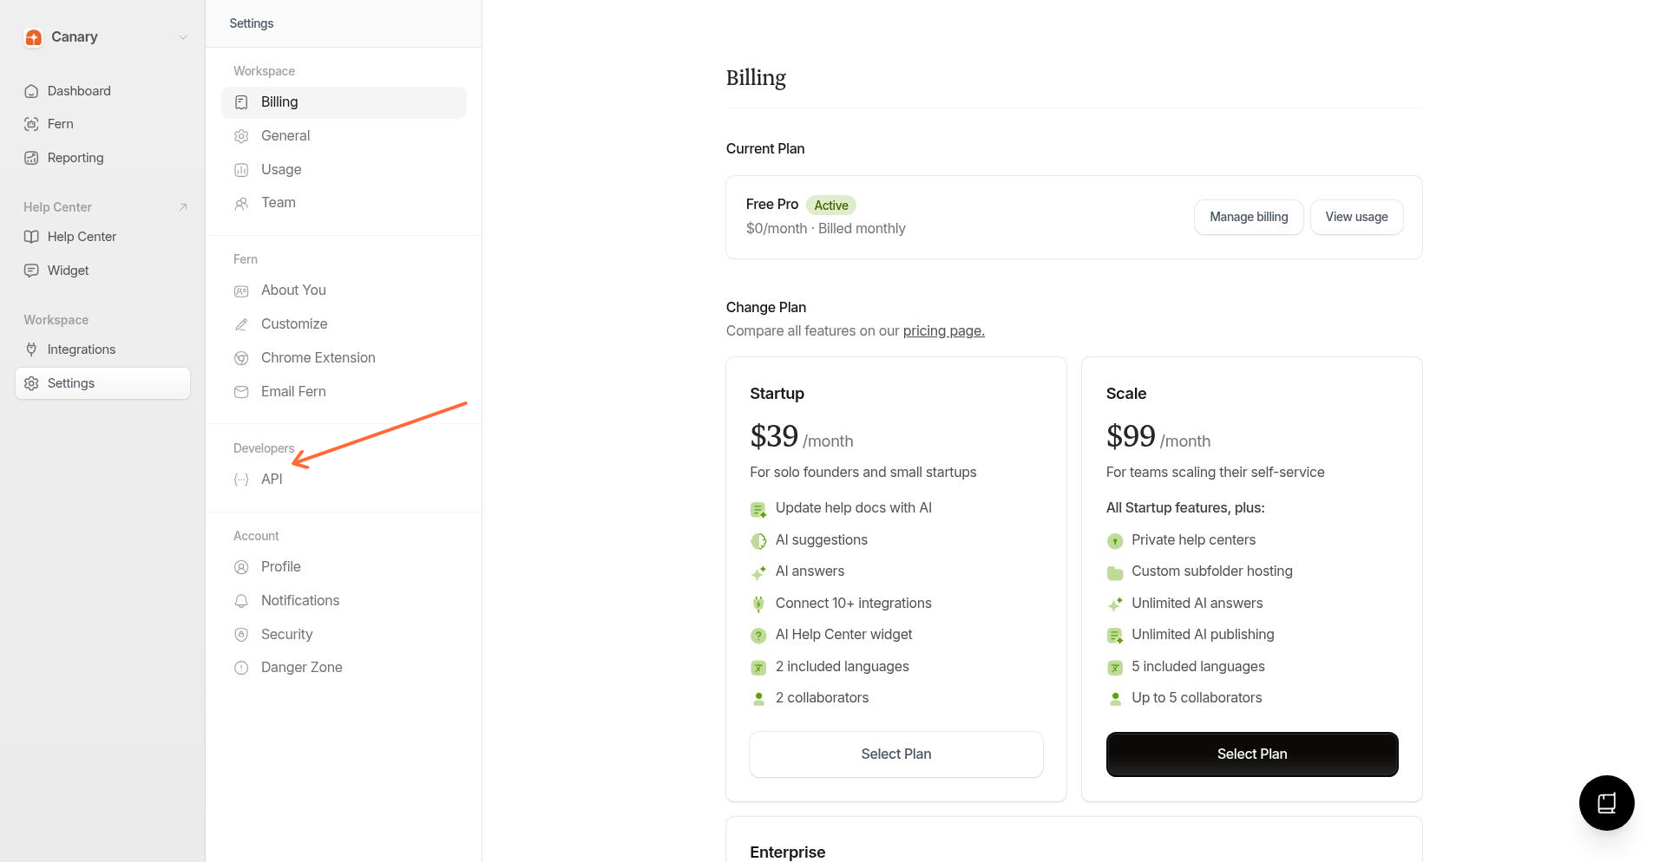Image resolution: width=1666 pixels, height=862 pixels.
Task: Select the Billing document icon in Workspace settings
Action: click(240, 101)
